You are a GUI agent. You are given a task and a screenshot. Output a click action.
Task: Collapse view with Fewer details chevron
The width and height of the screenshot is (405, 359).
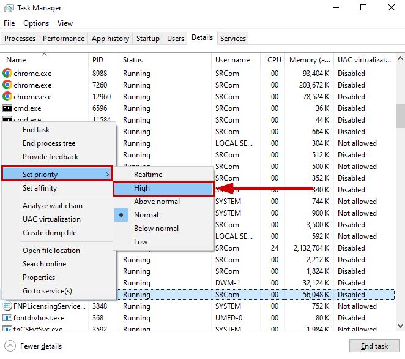click(x=10, y=346)
